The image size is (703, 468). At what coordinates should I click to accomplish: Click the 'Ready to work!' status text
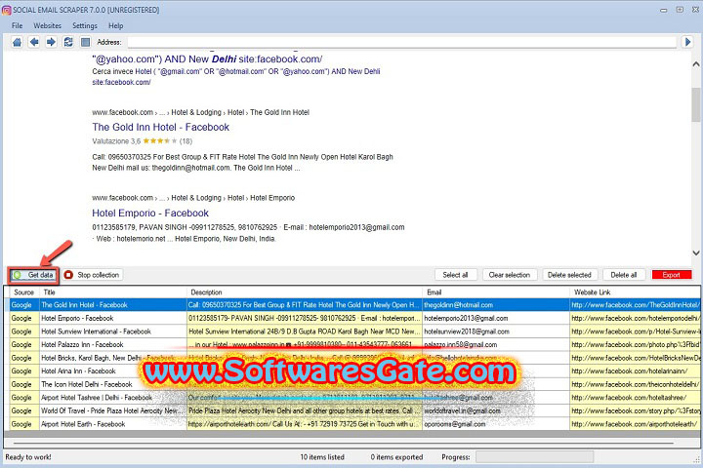(28, 457)
